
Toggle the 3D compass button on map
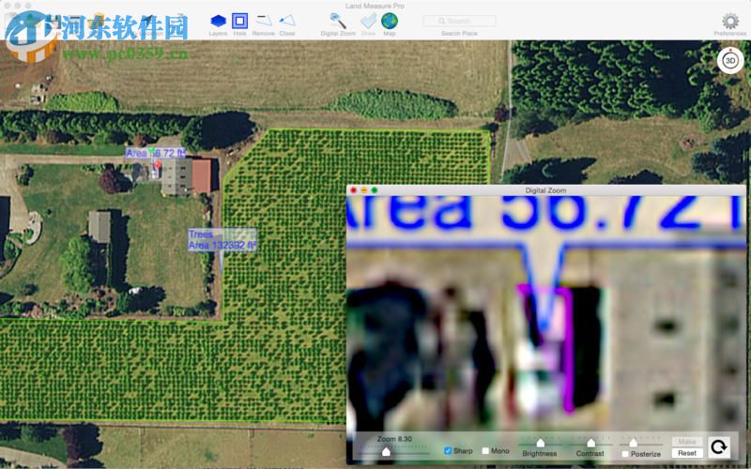(x=730, y=61)
